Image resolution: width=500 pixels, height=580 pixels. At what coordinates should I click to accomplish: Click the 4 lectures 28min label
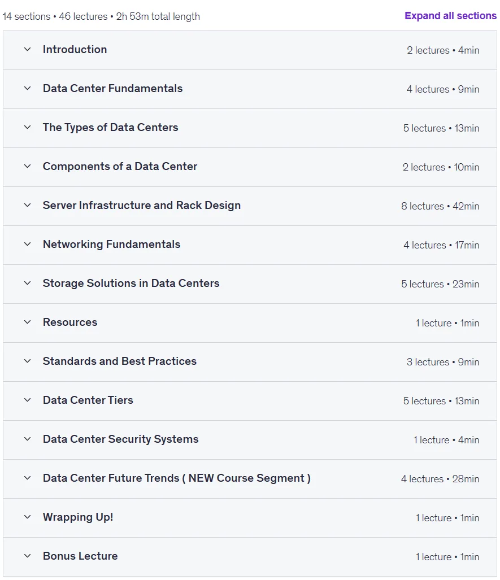440,479
